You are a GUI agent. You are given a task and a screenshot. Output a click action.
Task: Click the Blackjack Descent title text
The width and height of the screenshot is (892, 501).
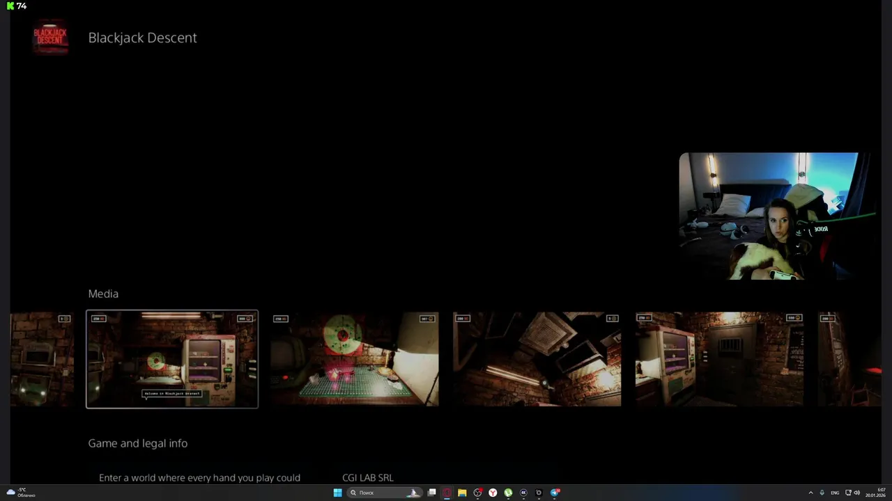(142, 38)
